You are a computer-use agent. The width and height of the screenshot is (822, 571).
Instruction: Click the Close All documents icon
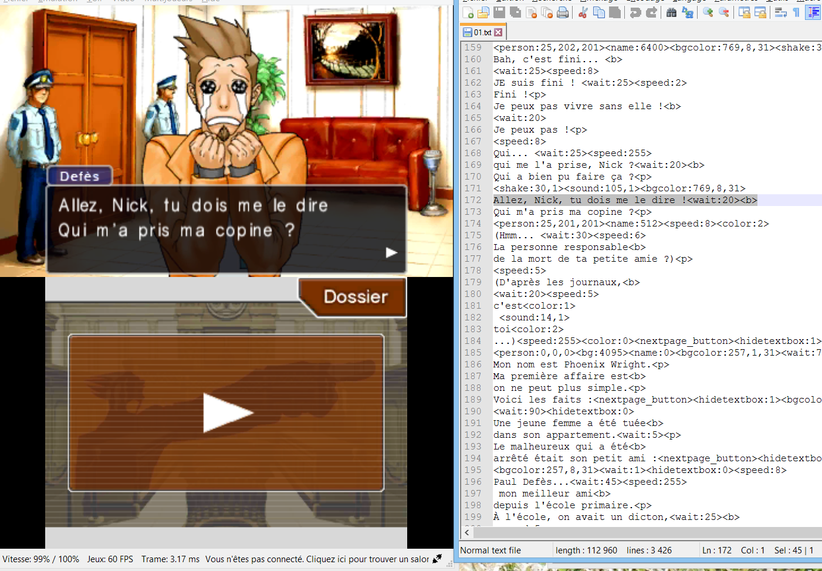point(547,12)
